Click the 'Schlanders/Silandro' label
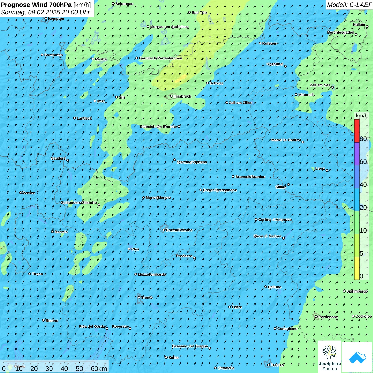The height and width of the screenshot is (373, 373). coord(79,202)
